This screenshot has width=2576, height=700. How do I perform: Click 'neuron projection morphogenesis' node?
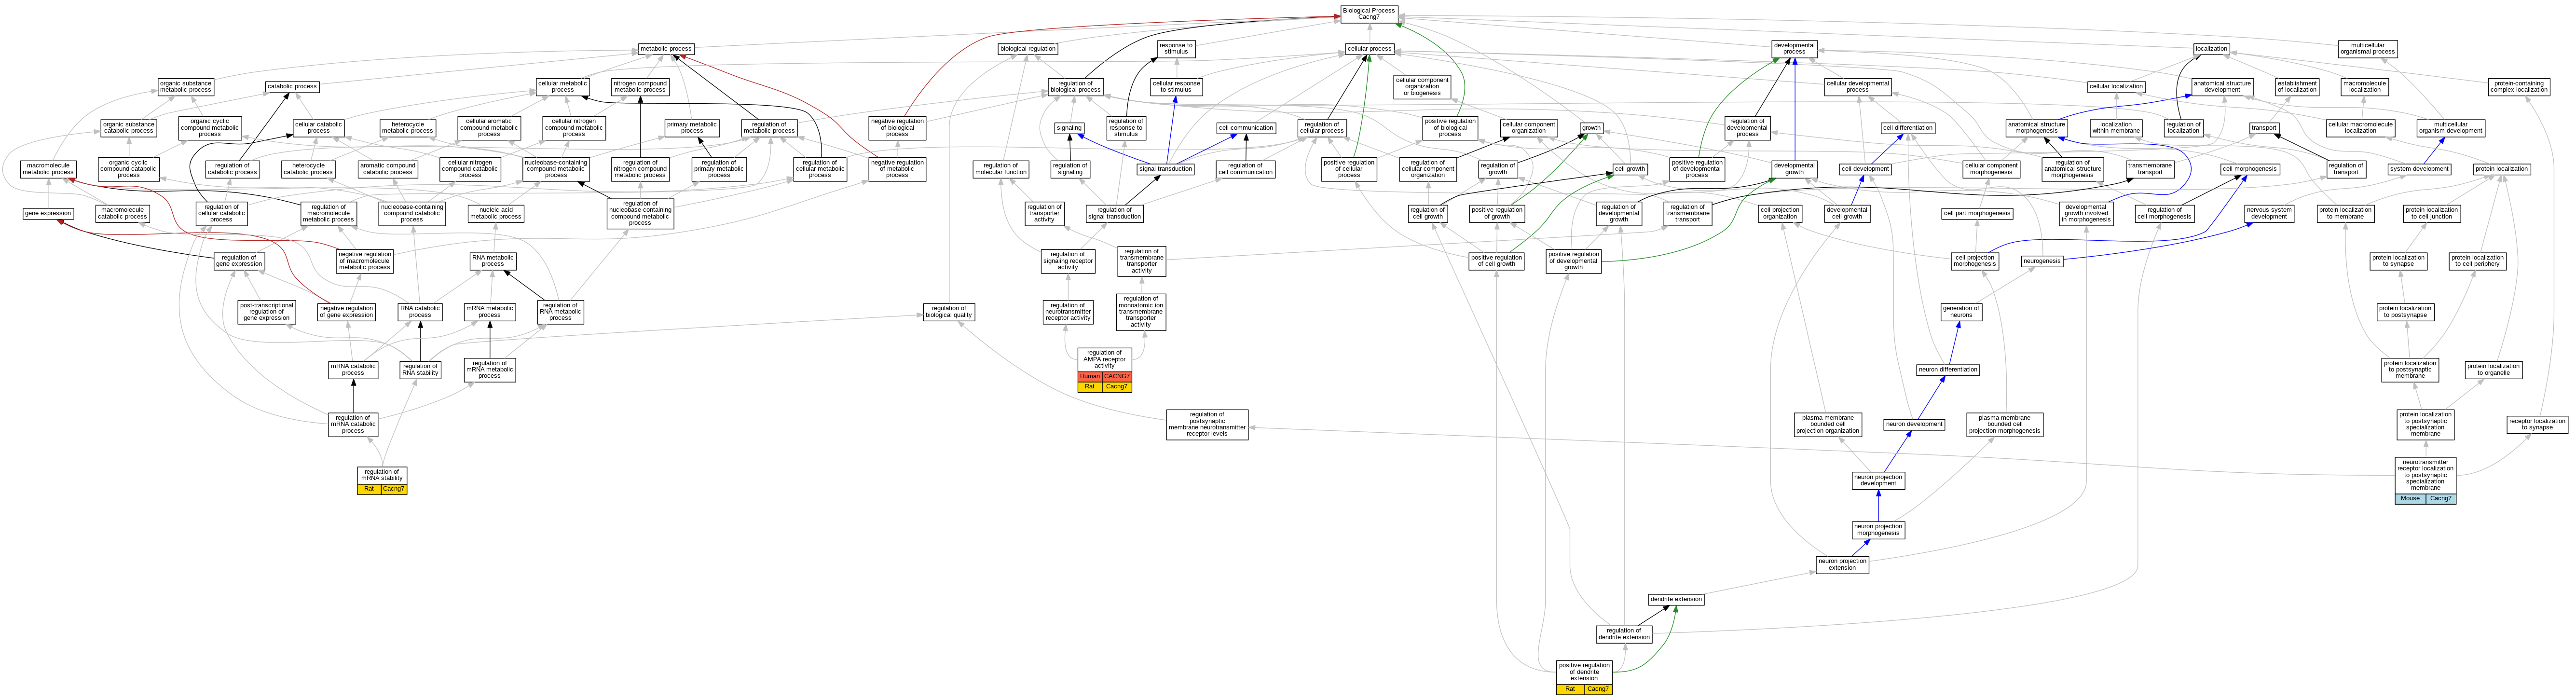point(1878,530)
